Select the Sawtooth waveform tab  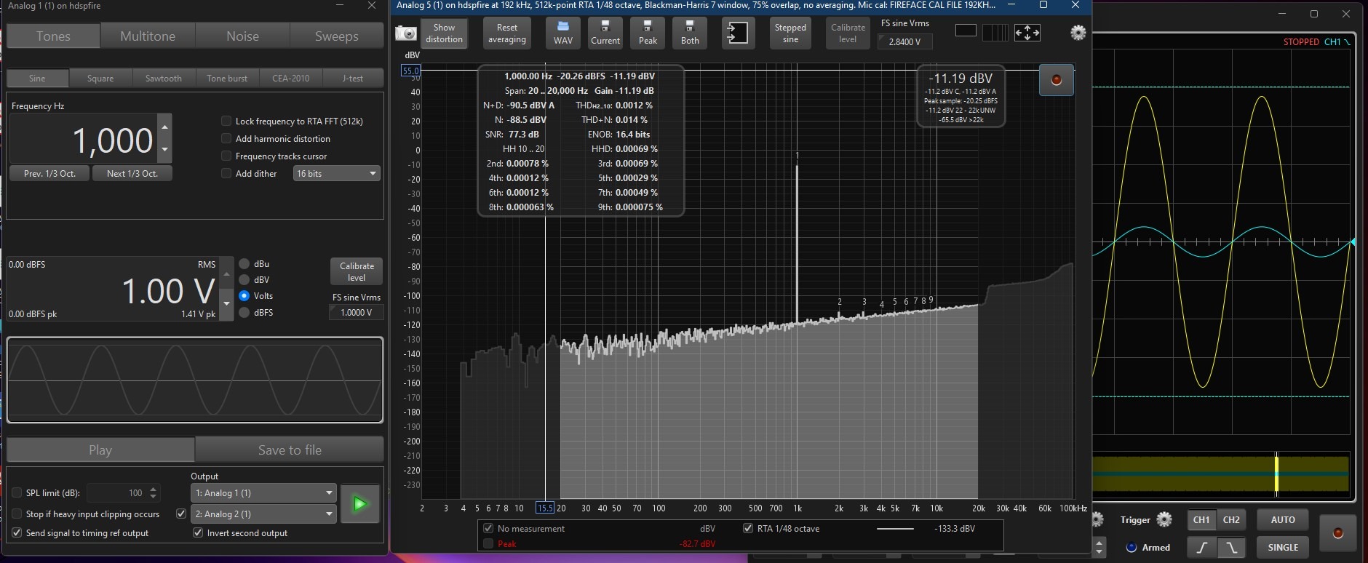tap(164, 78)
